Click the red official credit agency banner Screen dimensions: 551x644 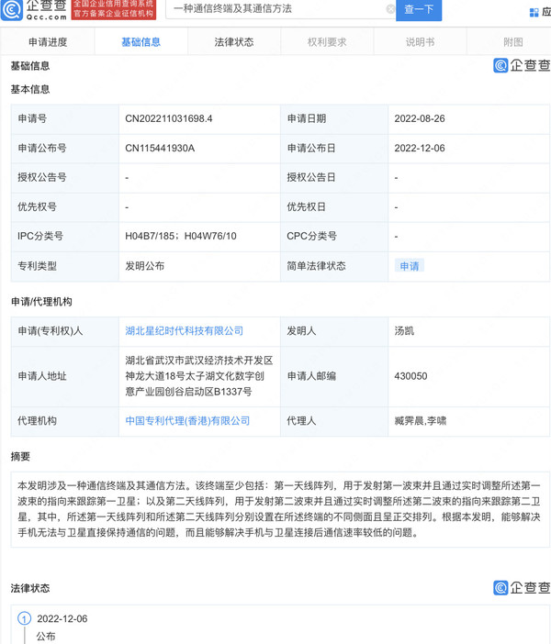pyautogui.click(x=114, y=9)
